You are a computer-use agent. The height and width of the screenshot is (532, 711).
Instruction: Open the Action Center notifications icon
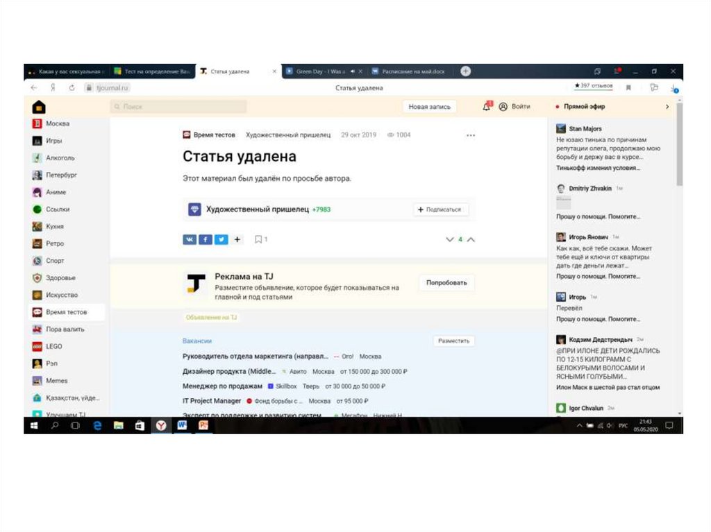pos(669,425)
